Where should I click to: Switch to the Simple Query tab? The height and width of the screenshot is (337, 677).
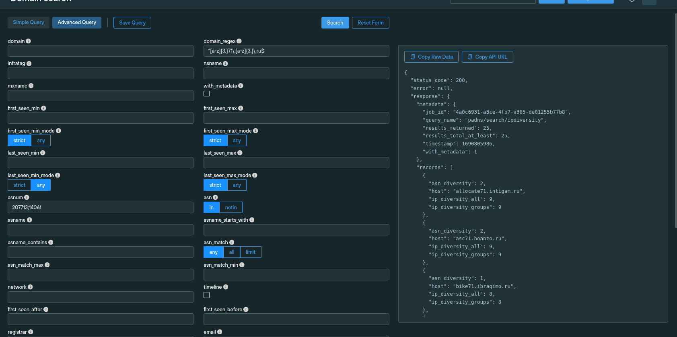click(x=29, y=22)
